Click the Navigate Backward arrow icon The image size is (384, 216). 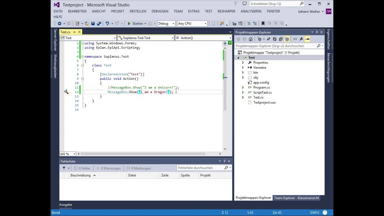coord(59,23)
